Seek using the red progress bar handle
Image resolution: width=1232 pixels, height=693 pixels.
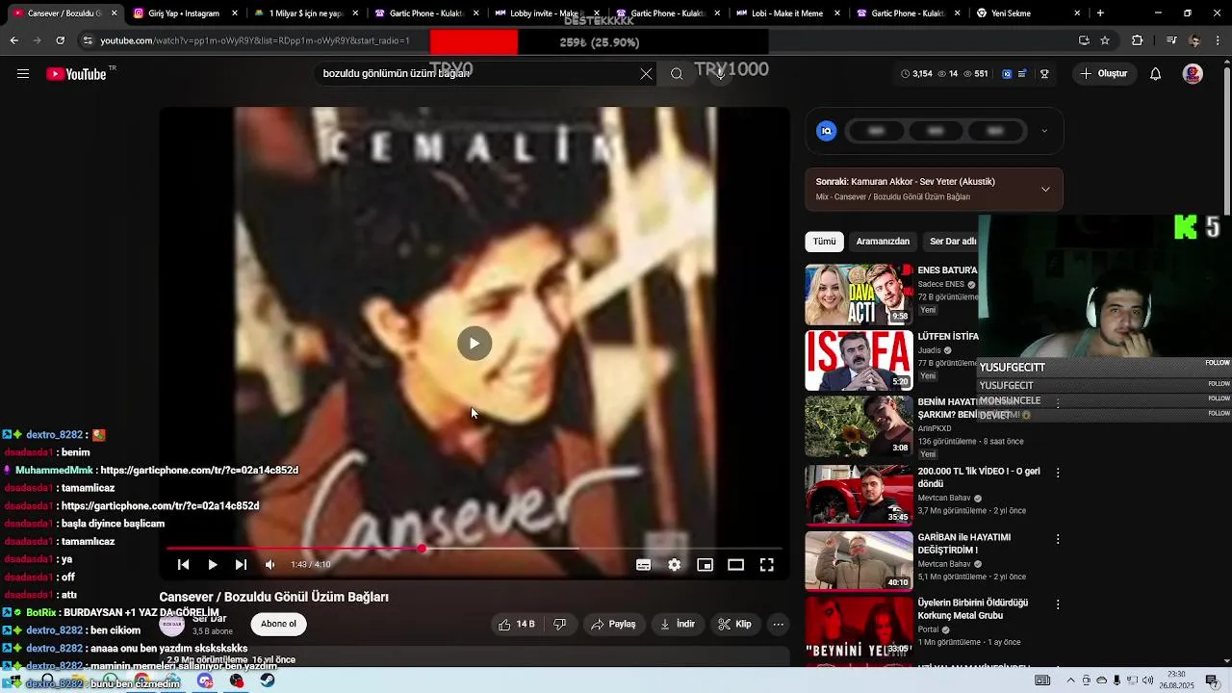pyautogui.click(x=422, y=549)
